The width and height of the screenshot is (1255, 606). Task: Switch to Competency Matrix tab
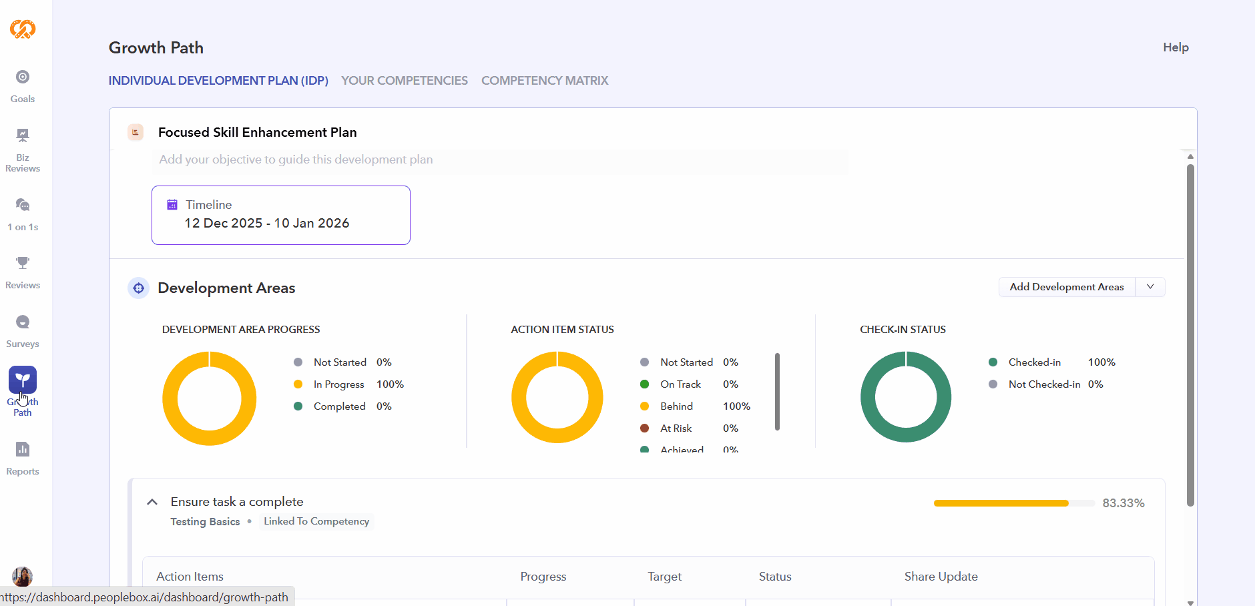coord(544,81)
